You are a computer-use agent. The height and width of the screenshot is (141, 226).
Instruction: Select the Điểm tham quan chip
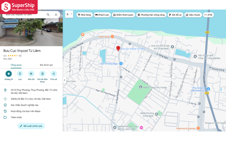[123, 15]
